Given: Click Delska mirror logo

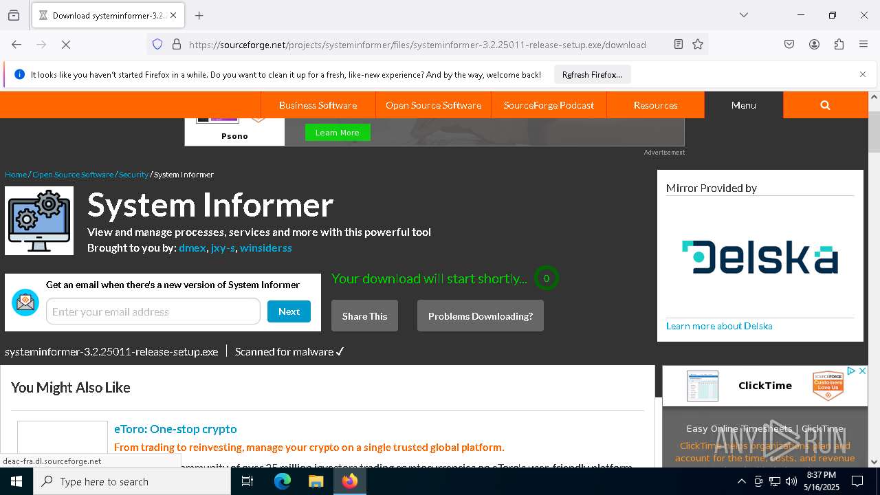Looking at the screenshot, I should pos(760,257).
